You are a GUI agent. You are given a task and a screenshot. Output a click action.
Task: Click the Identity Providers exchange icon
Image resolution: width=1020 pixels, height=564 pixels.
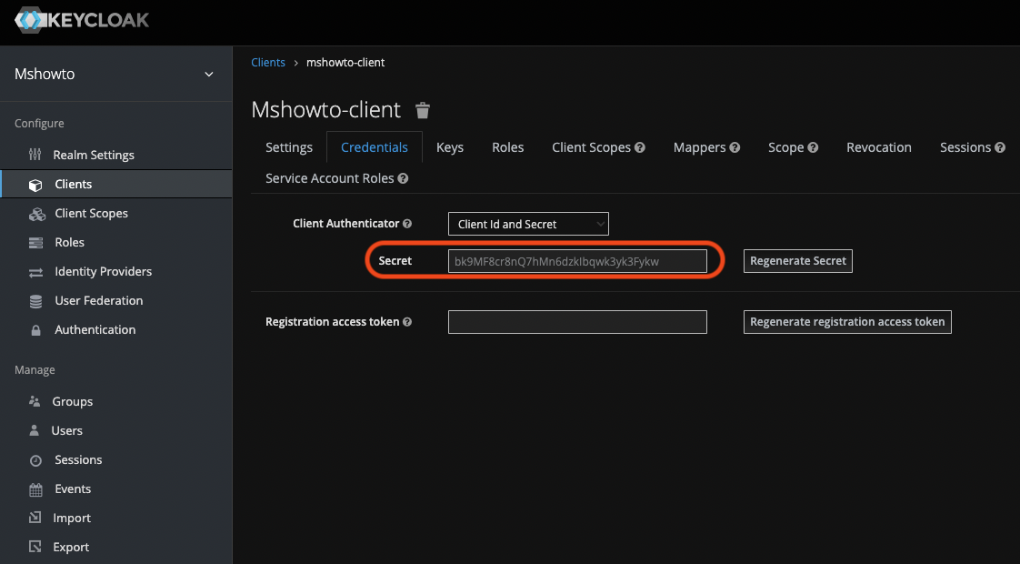35,272
